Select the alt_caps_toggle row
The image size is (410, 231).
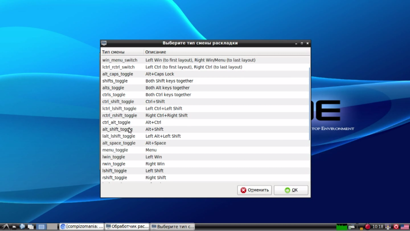(205, 74)
